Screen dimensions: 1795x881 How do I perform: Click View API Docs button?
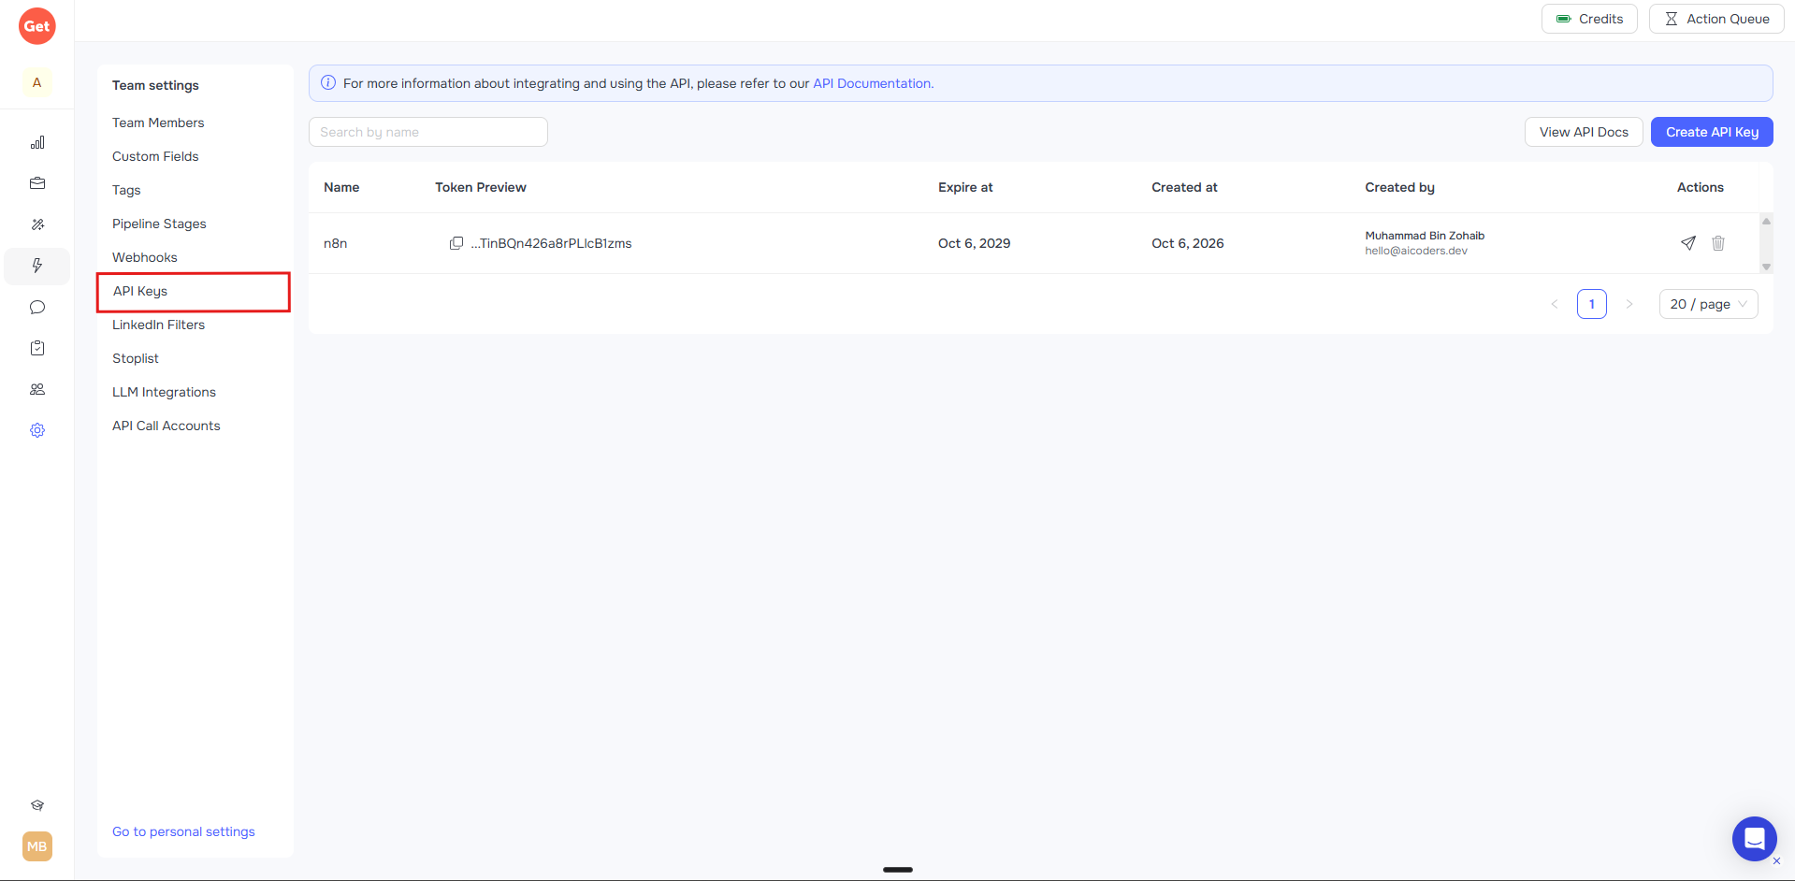coord(1584,132)
